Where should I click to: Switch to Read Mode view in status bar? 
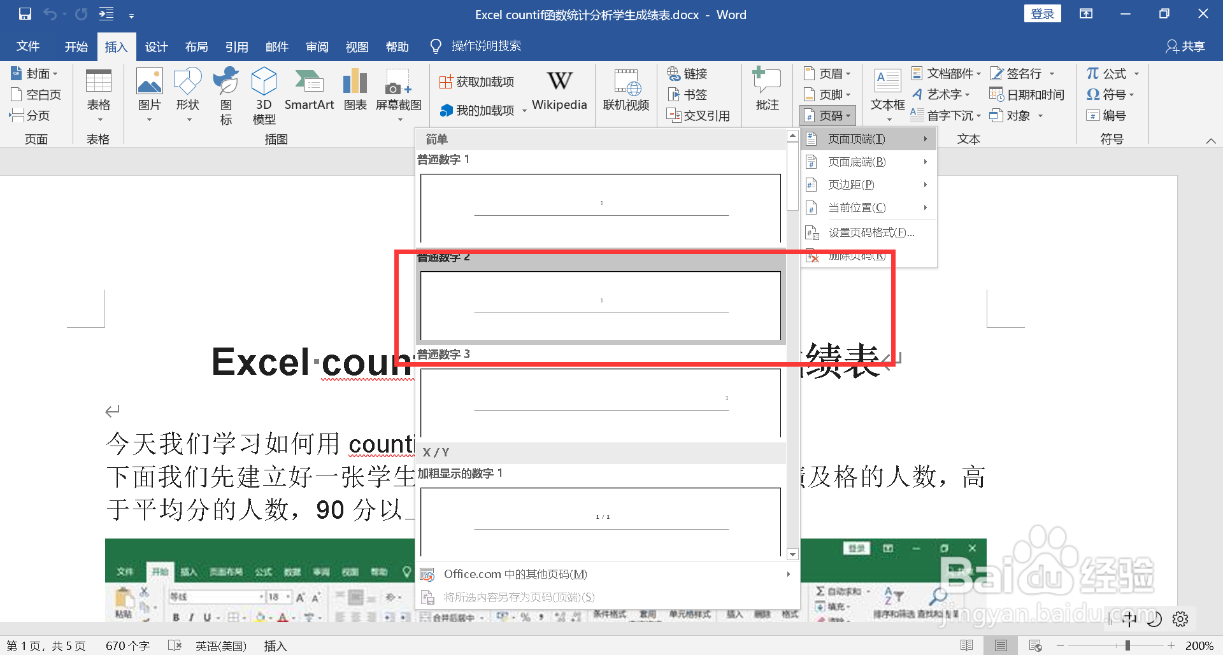click(x=966, y=645)
